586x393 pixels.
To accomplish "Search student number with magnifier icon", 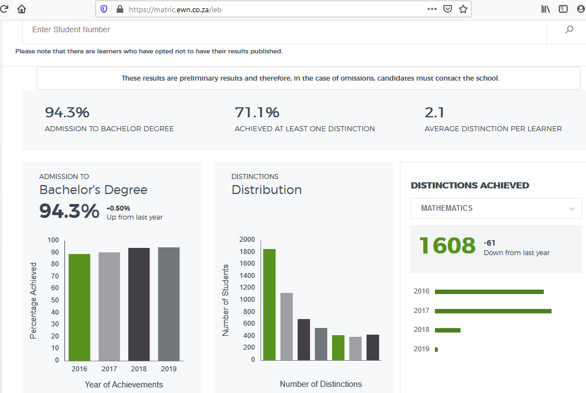I will click(x=569, y=29).
